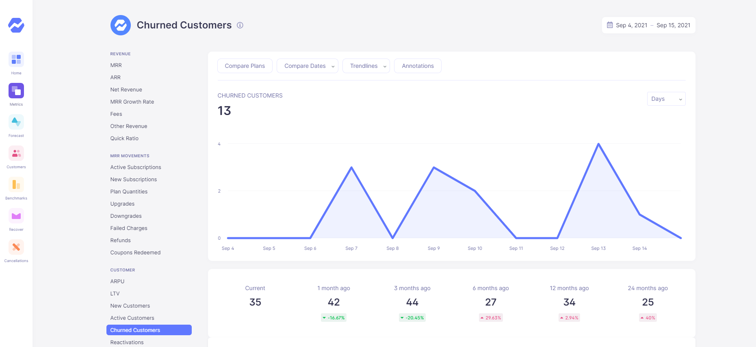
Task: Open the Forecast section icon
Action: [x=16, y=122]
